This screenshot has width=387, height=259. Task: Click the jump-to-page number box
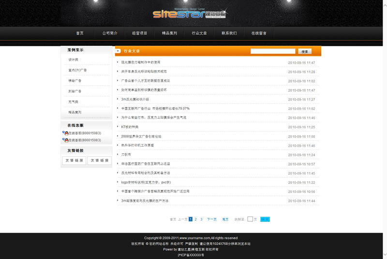point(250,219)
